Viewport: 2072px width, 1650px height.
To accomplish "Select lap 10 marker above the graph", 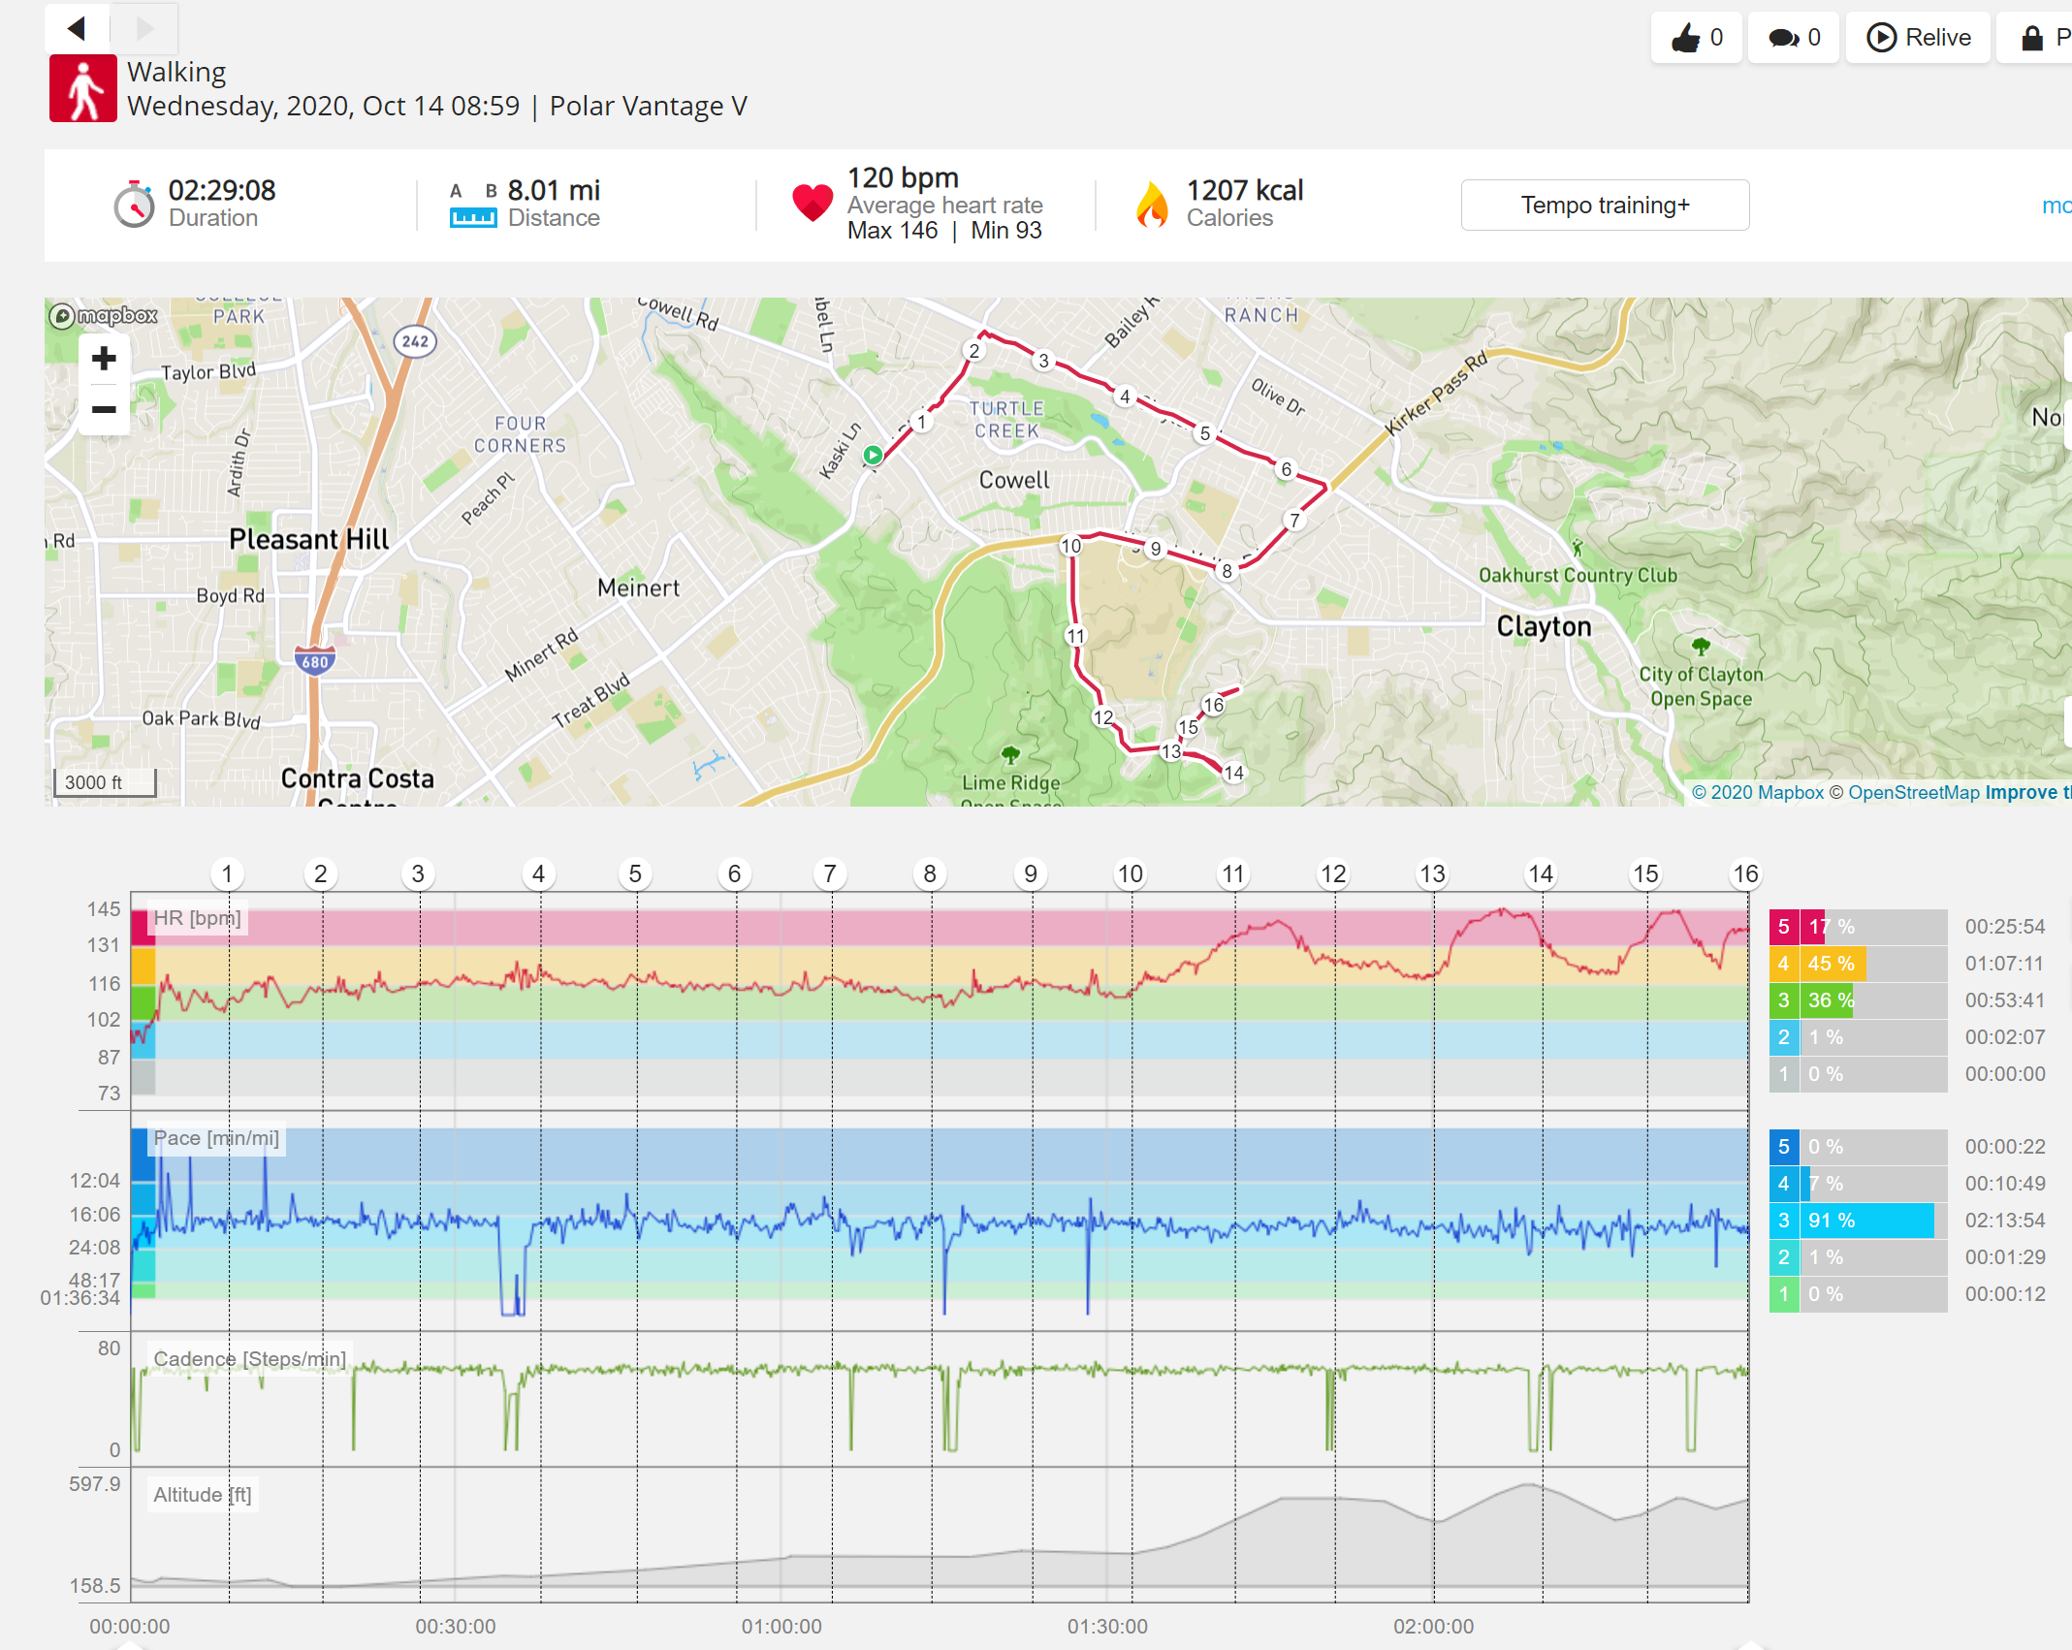I will click(x=1131, y=873).
